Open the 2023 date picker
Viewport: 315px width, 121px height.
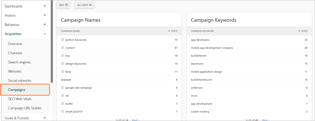63,5
